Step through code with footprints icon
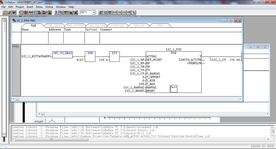 (30, 12)
